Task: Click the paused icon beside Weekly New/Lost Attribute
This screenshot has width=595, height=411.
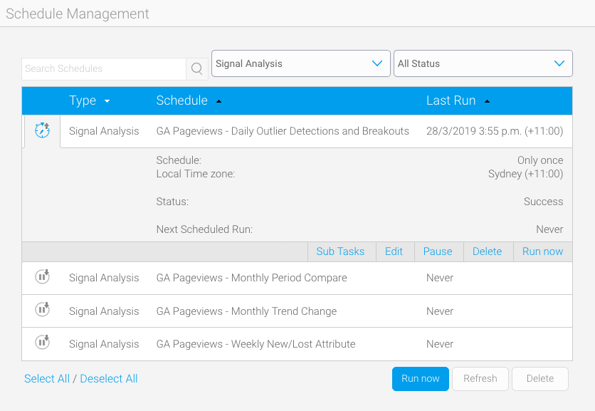Action: pyautogui.click(x=42, y=343)
